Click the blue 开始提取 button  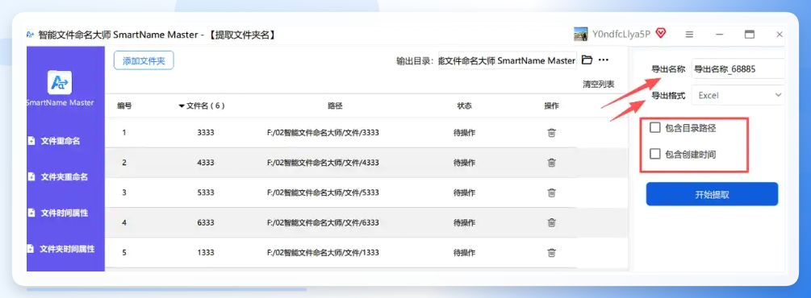713,194
